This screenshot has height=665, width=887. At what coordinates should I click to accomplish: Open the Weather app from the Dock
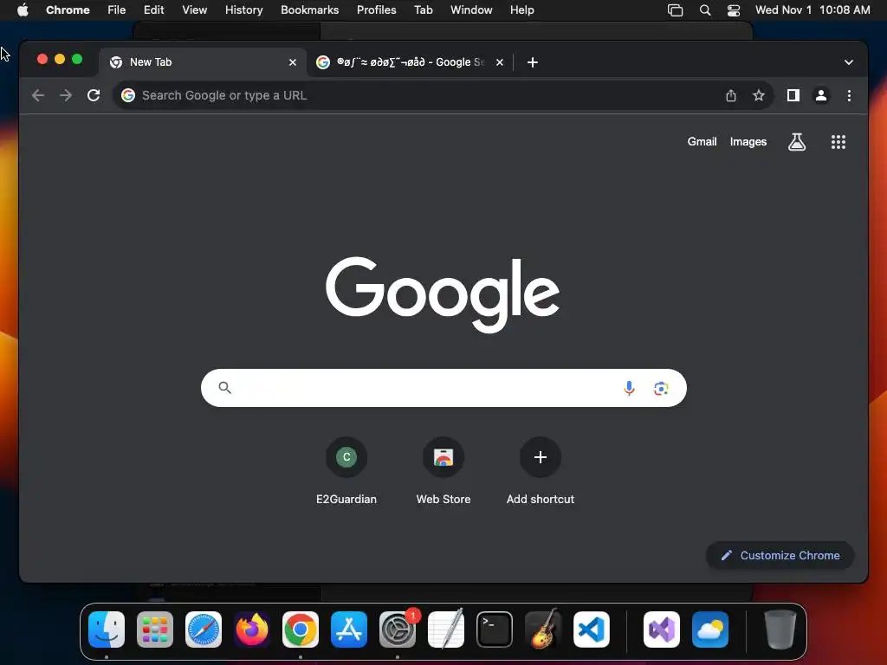[710, 629]
